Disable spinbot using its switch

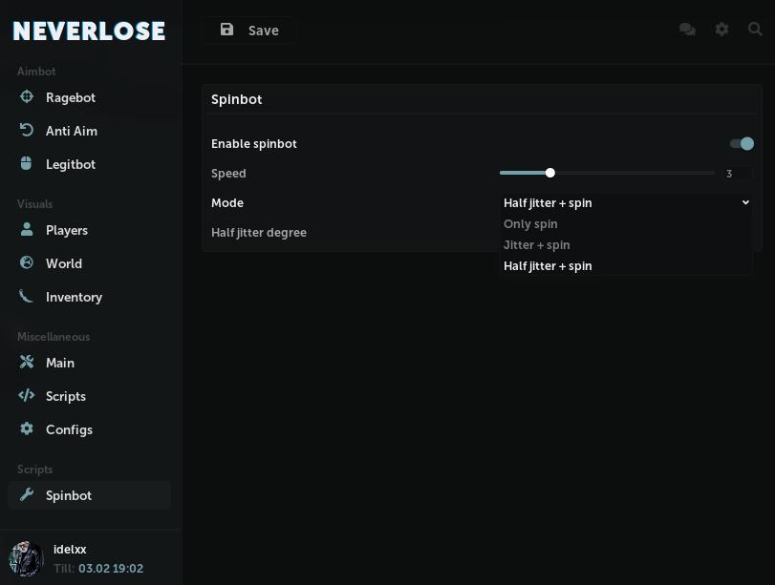coord(741,143)
